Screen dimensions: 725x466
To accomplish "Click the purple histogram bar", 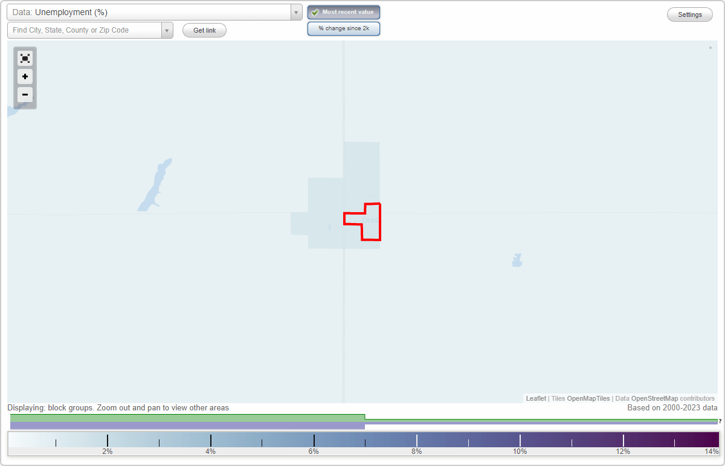I will tap(187, 426).
